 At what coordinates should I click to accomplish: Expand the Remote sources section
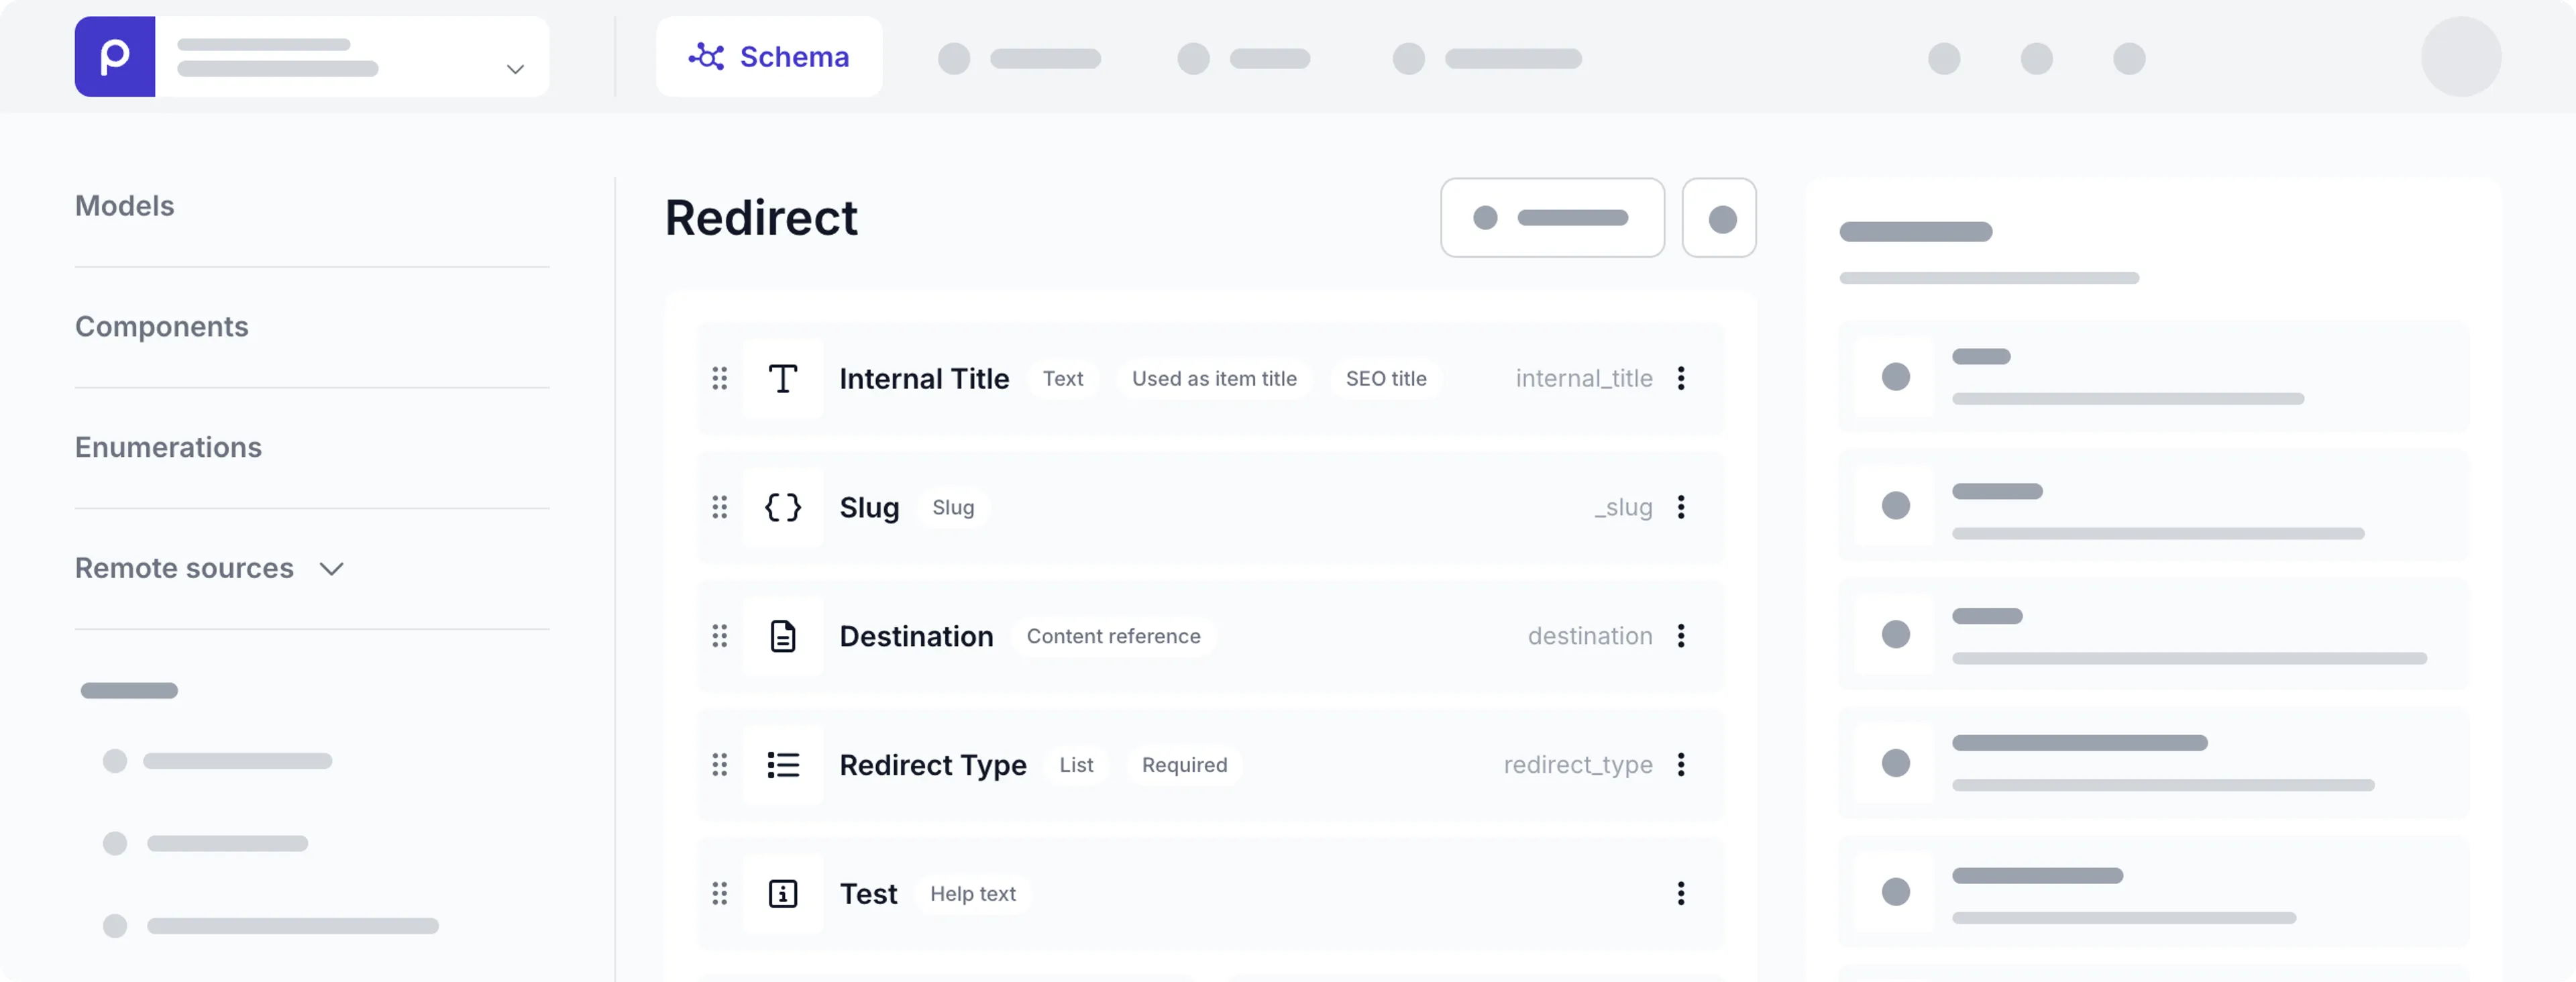pos(333,568)
